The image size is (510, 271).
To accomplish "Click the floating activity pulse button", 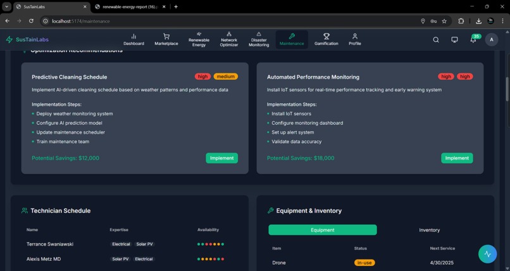I will (488, 254).
